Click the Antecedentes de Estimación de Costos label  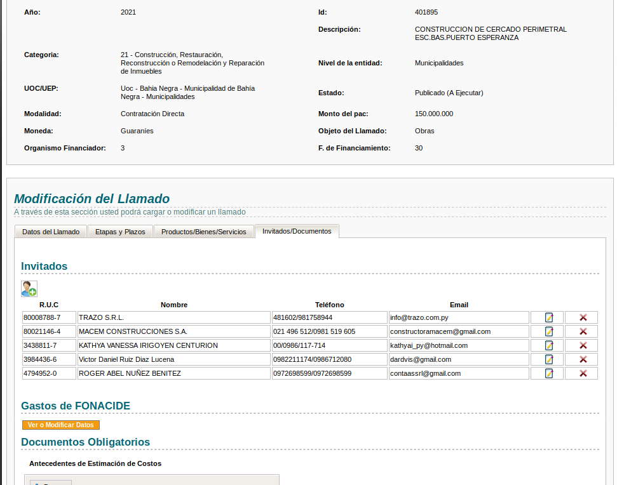click(x=95, y=463)
